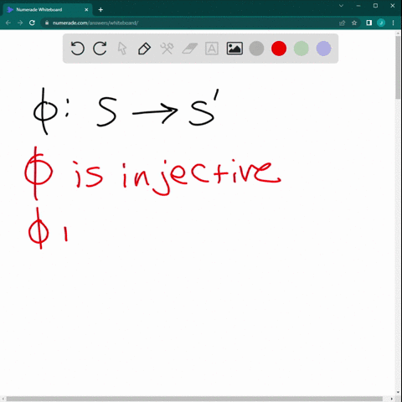
Task: Minimize the browser window
Action: coord(358,6)
